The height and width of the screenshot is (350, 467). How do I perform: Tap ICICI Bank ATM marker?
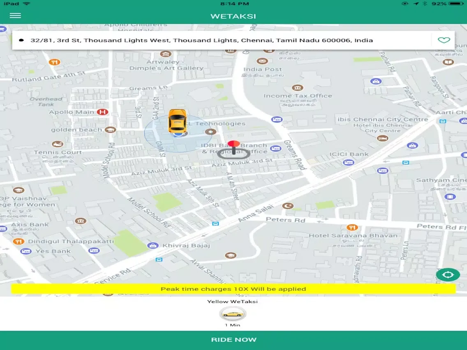348,163
